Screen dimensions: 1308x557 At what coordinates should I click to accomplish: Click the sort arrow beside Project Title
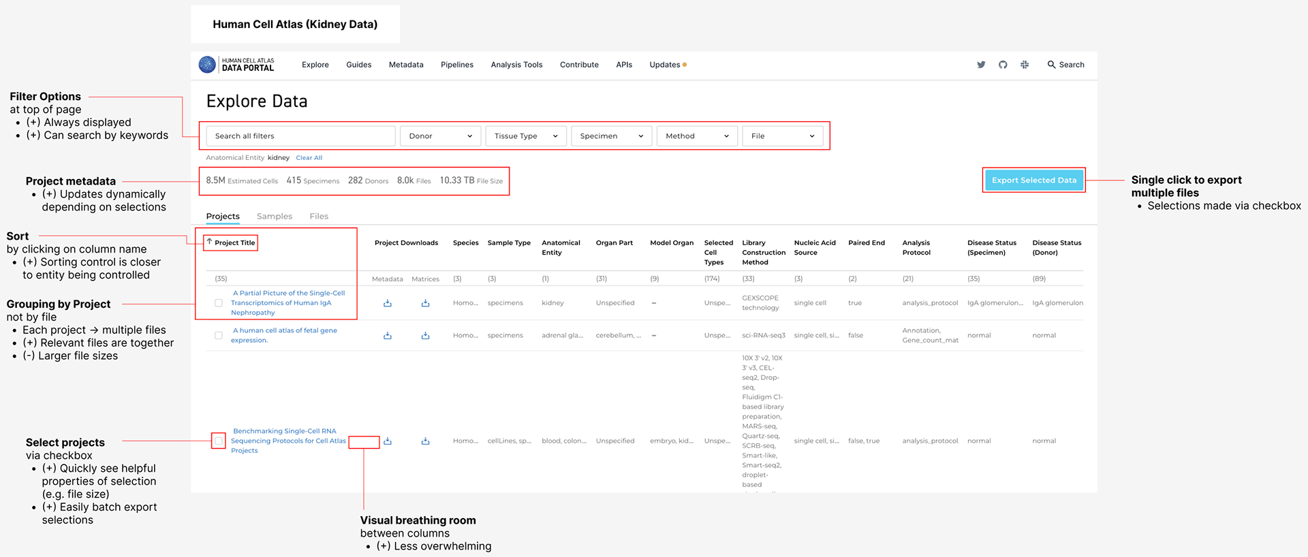(209, 242)
